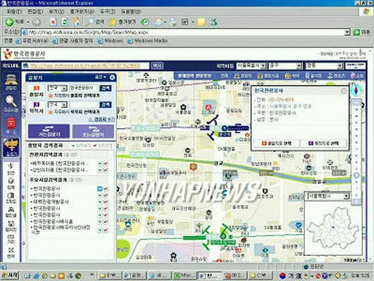Click 출발지로 선택 in info popup
374x281 pixels.
click(276, 143)
